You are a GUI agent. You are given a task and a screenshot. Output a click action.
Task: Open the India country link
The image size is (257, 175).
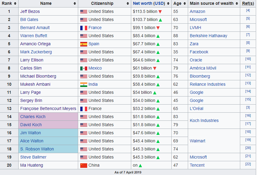tap(93, 84)
